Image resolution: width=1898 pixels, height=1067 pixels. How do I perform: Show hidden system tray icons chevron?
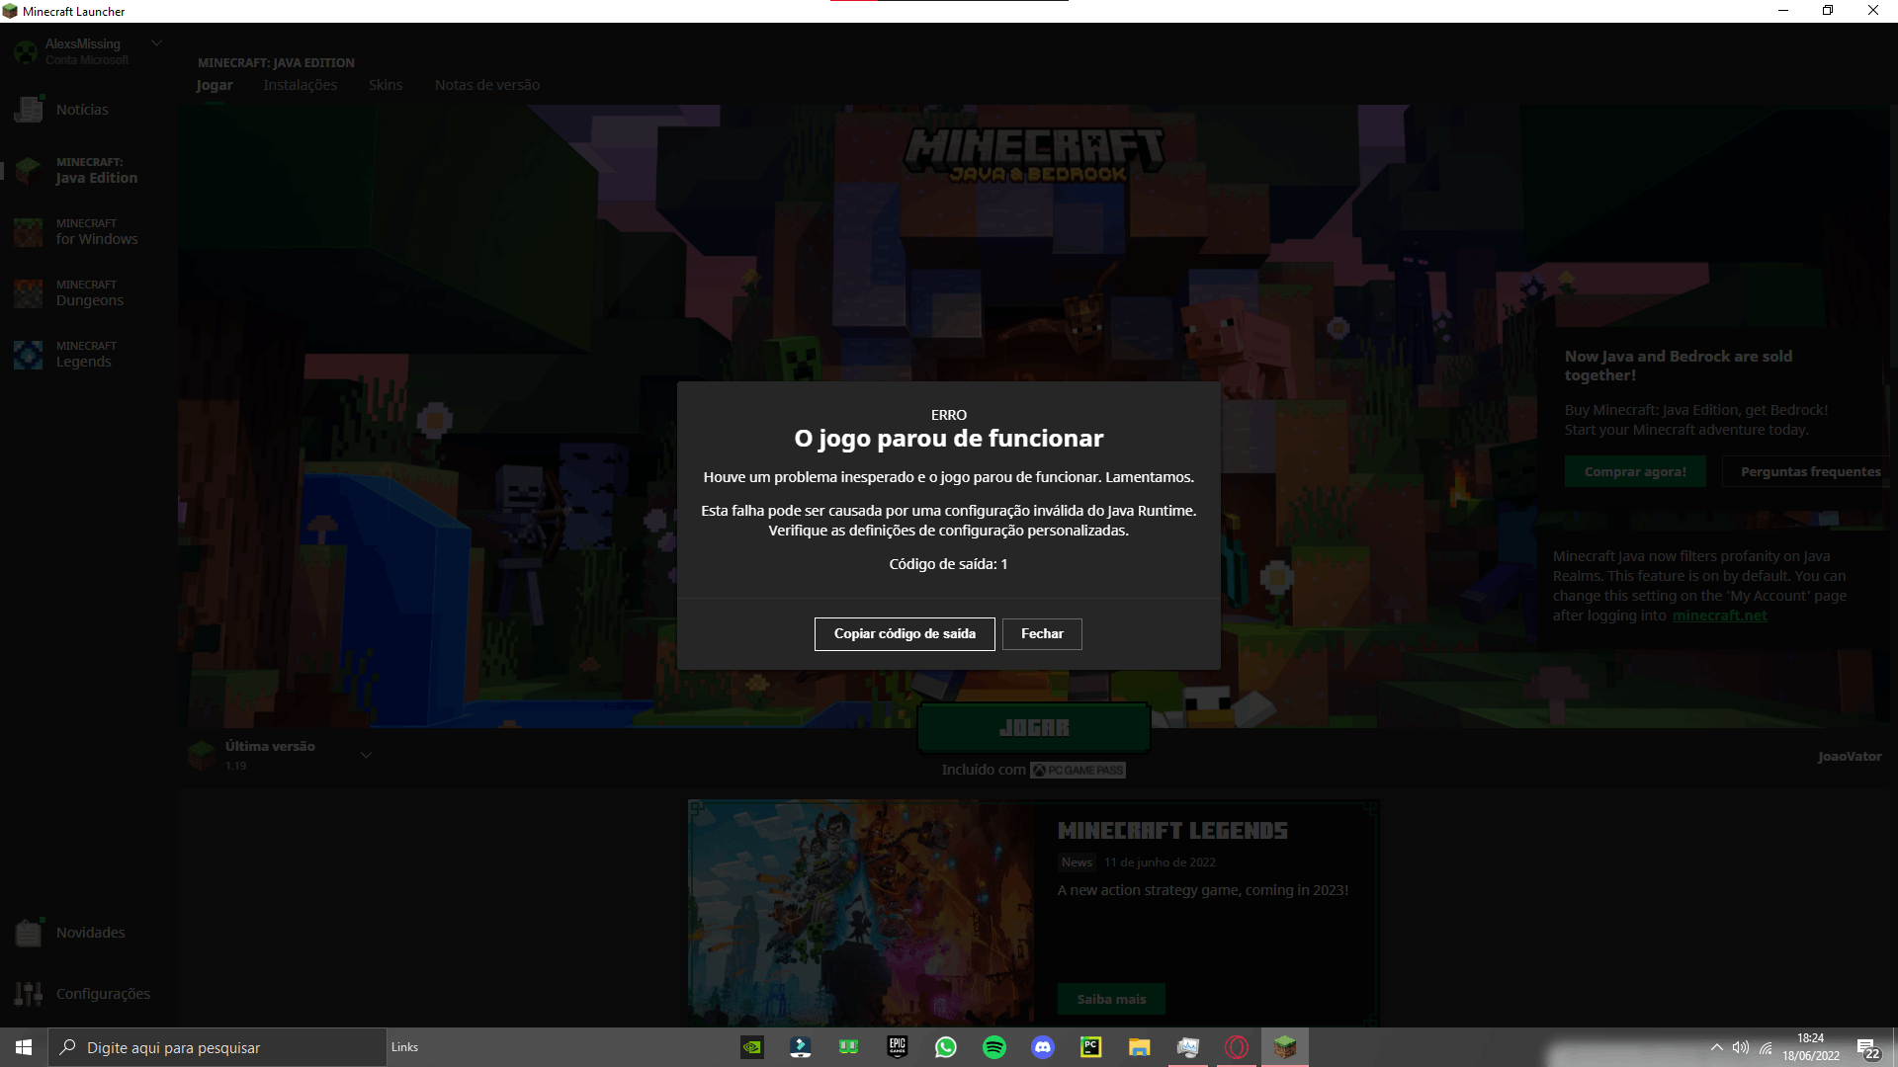[x=1717, y=1047]
